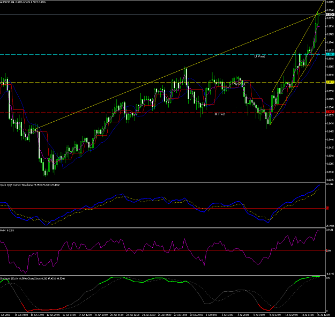Click the AUDUSD H4 chart title text
This screenshot has width=335, height=317.
point(23,2)
